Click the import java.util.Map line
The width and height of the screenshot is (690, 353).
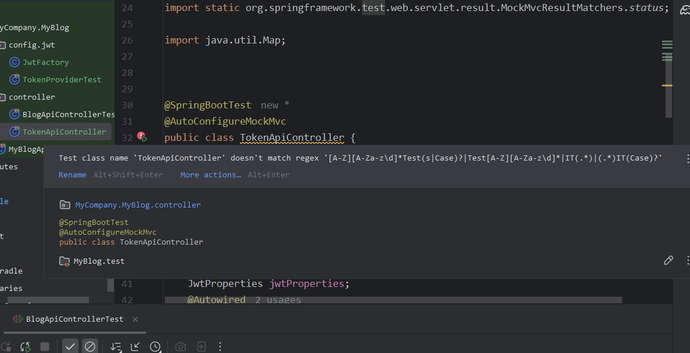[225, 40]
